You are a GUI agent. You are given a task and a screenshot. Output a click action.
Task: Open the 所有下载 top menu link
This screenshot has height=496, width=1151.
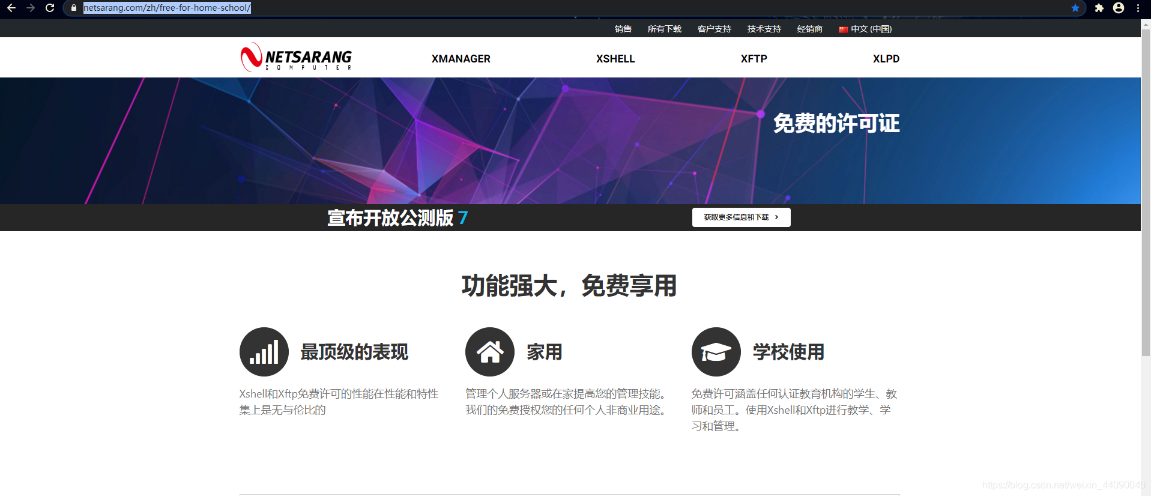pyautogui.click(x=665, y=29)
